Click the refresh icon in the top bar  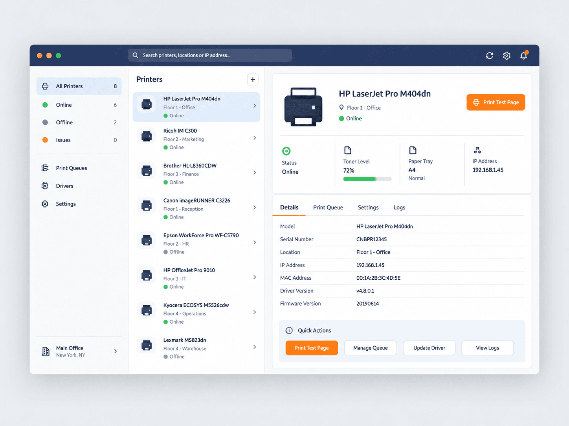tap(490, 56)
